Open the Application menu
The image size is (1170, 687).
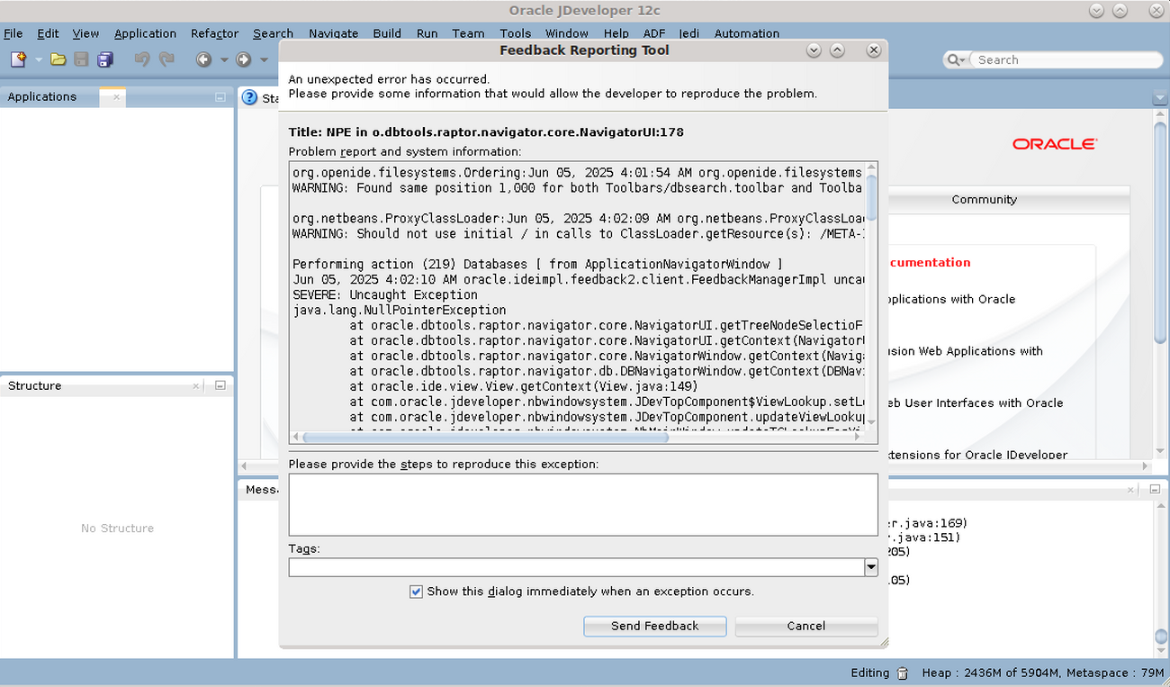[x=145, y=33]
